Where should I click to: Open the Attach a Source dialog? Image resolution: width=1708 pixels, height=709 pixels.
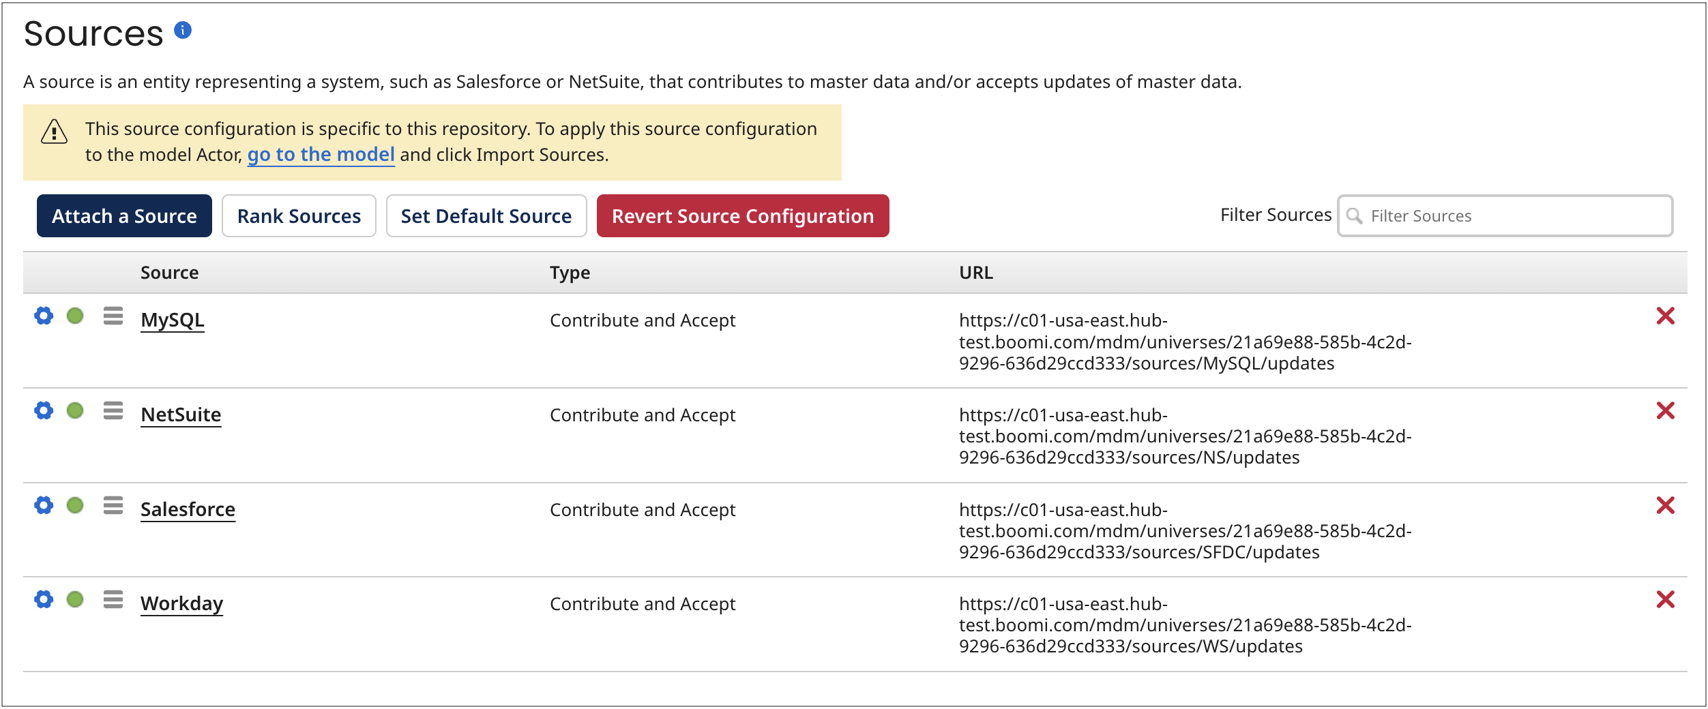click(123, 215)
